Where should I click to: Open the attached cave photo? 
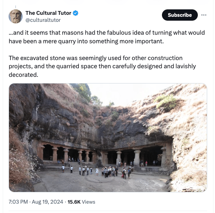tap(108, 138)
